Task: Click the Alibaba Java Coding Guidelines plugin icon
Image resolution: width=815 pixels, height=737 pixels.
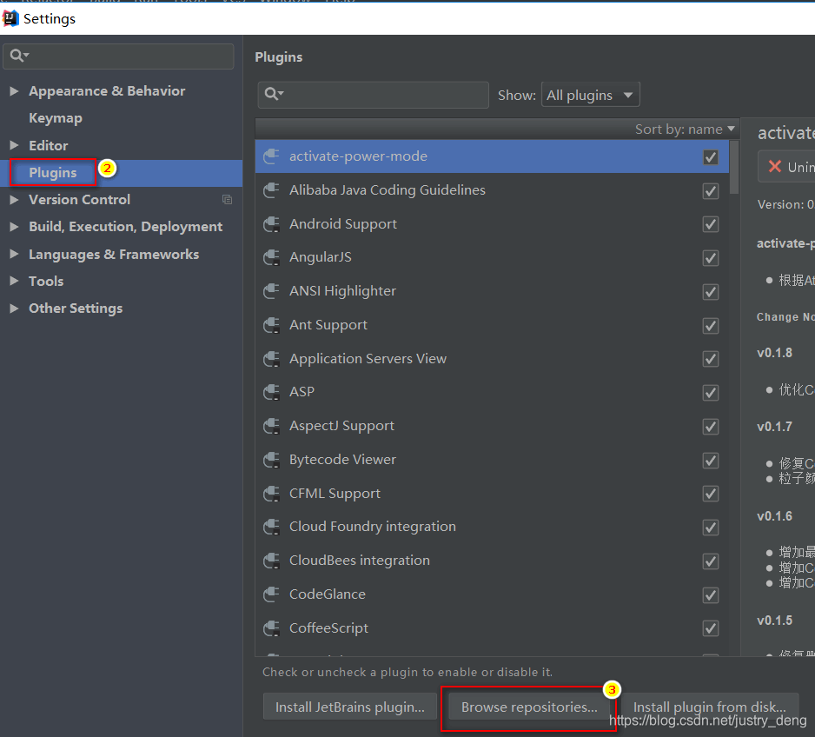Action: pos(271,190)
